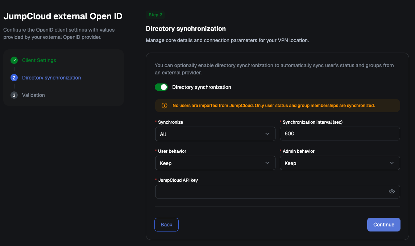Click the Continue button
Viewport: 415px width, 246px height.
pyautogui.click(x=383, y=225)
